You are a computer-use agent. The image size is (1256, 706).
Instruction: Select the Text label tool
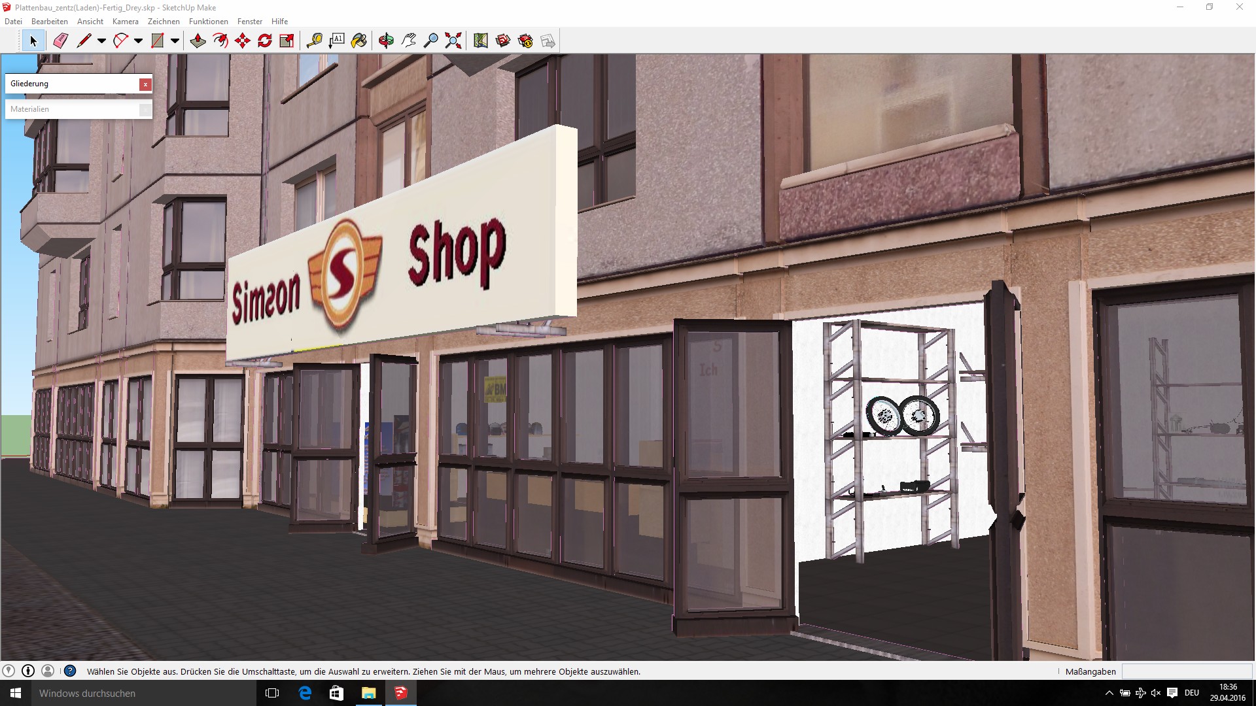[x=336, y=41]
